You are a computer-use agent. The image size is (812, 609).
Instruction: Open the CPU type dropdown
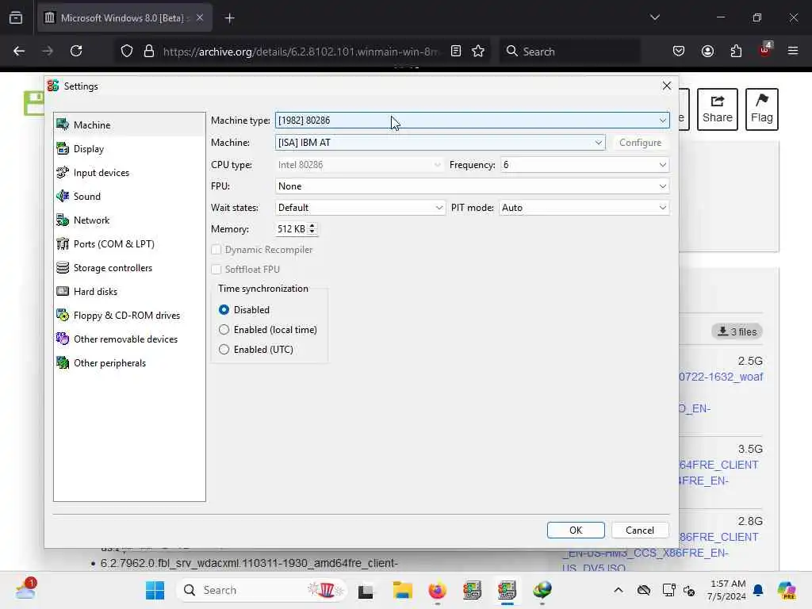[359, 165]
